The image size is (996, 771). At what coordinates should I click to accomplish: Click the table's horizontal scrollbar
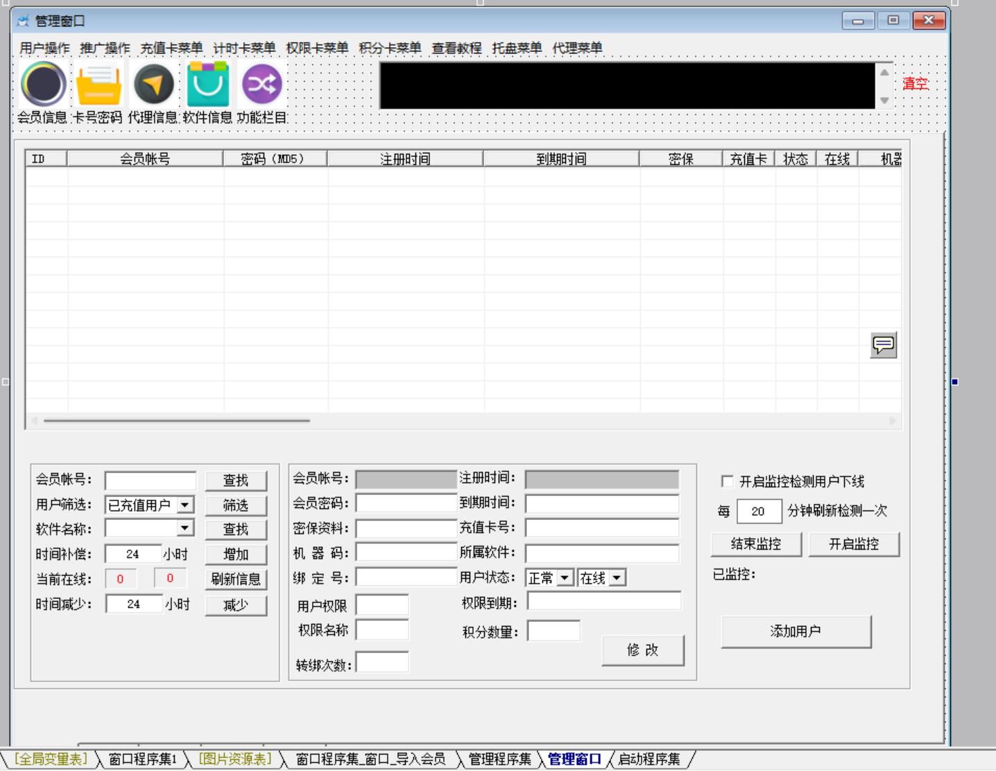click(177, 420)
